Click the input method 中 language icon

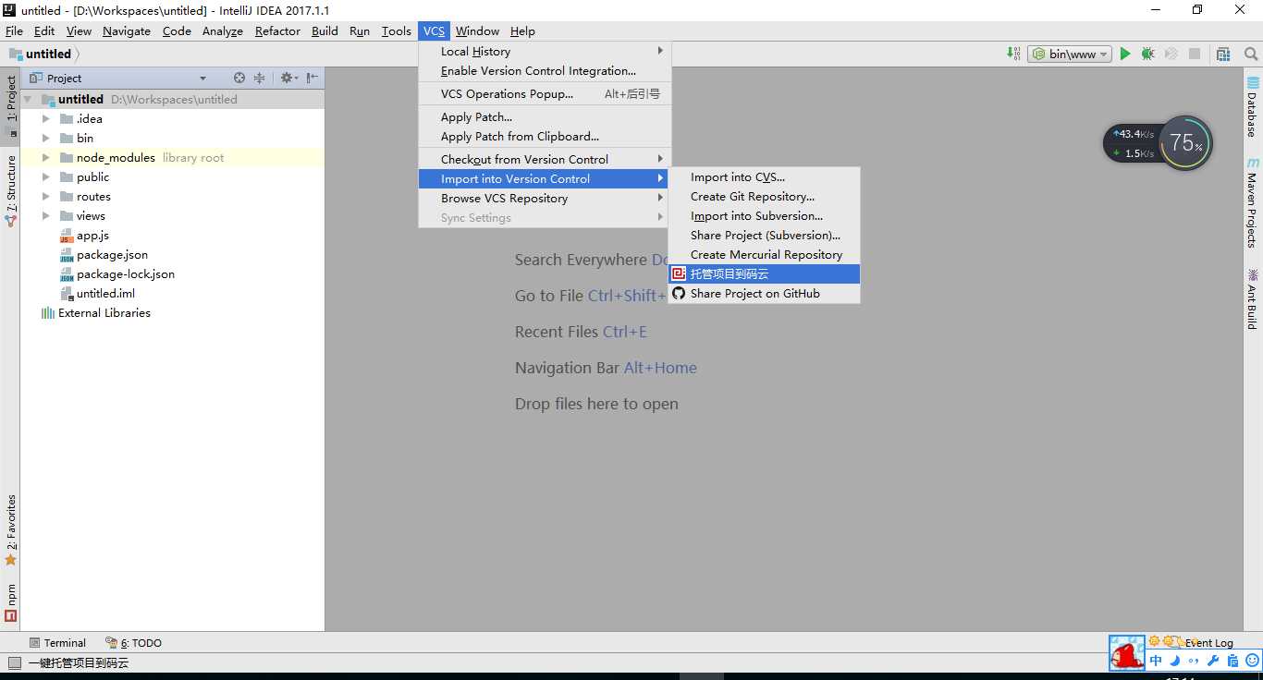pyautogui.click(x=1156, y=661)
